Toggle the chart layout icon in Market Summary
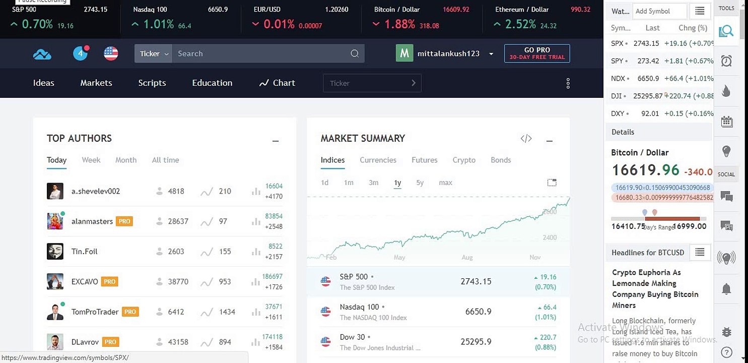Image resolution: width=748 pixels, height=363 pixels. click(x=552, y=183)
